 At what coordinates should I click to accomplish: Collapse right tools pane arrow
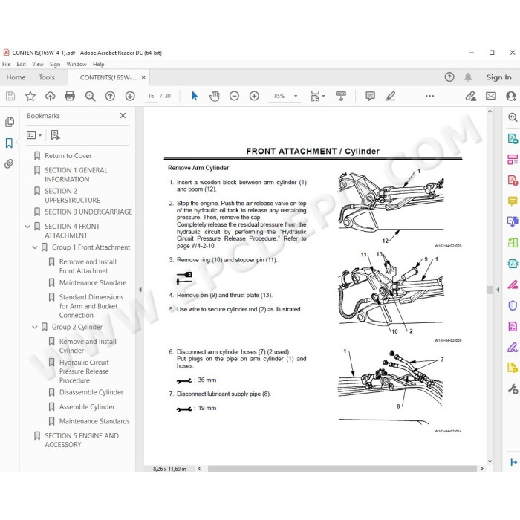(x=498, y=290)
